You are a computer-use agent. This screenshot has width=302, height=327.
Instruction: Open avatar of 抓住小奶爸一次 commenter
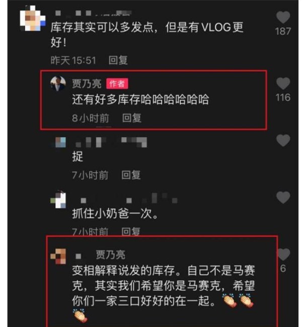tap(58, 200)
